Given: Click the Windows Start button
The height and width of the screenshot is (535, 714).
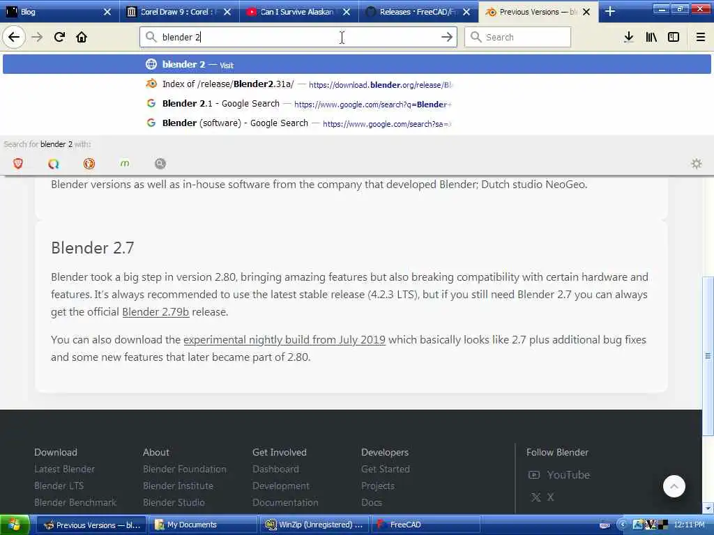Looking at the screenshot, I should 15,525.
